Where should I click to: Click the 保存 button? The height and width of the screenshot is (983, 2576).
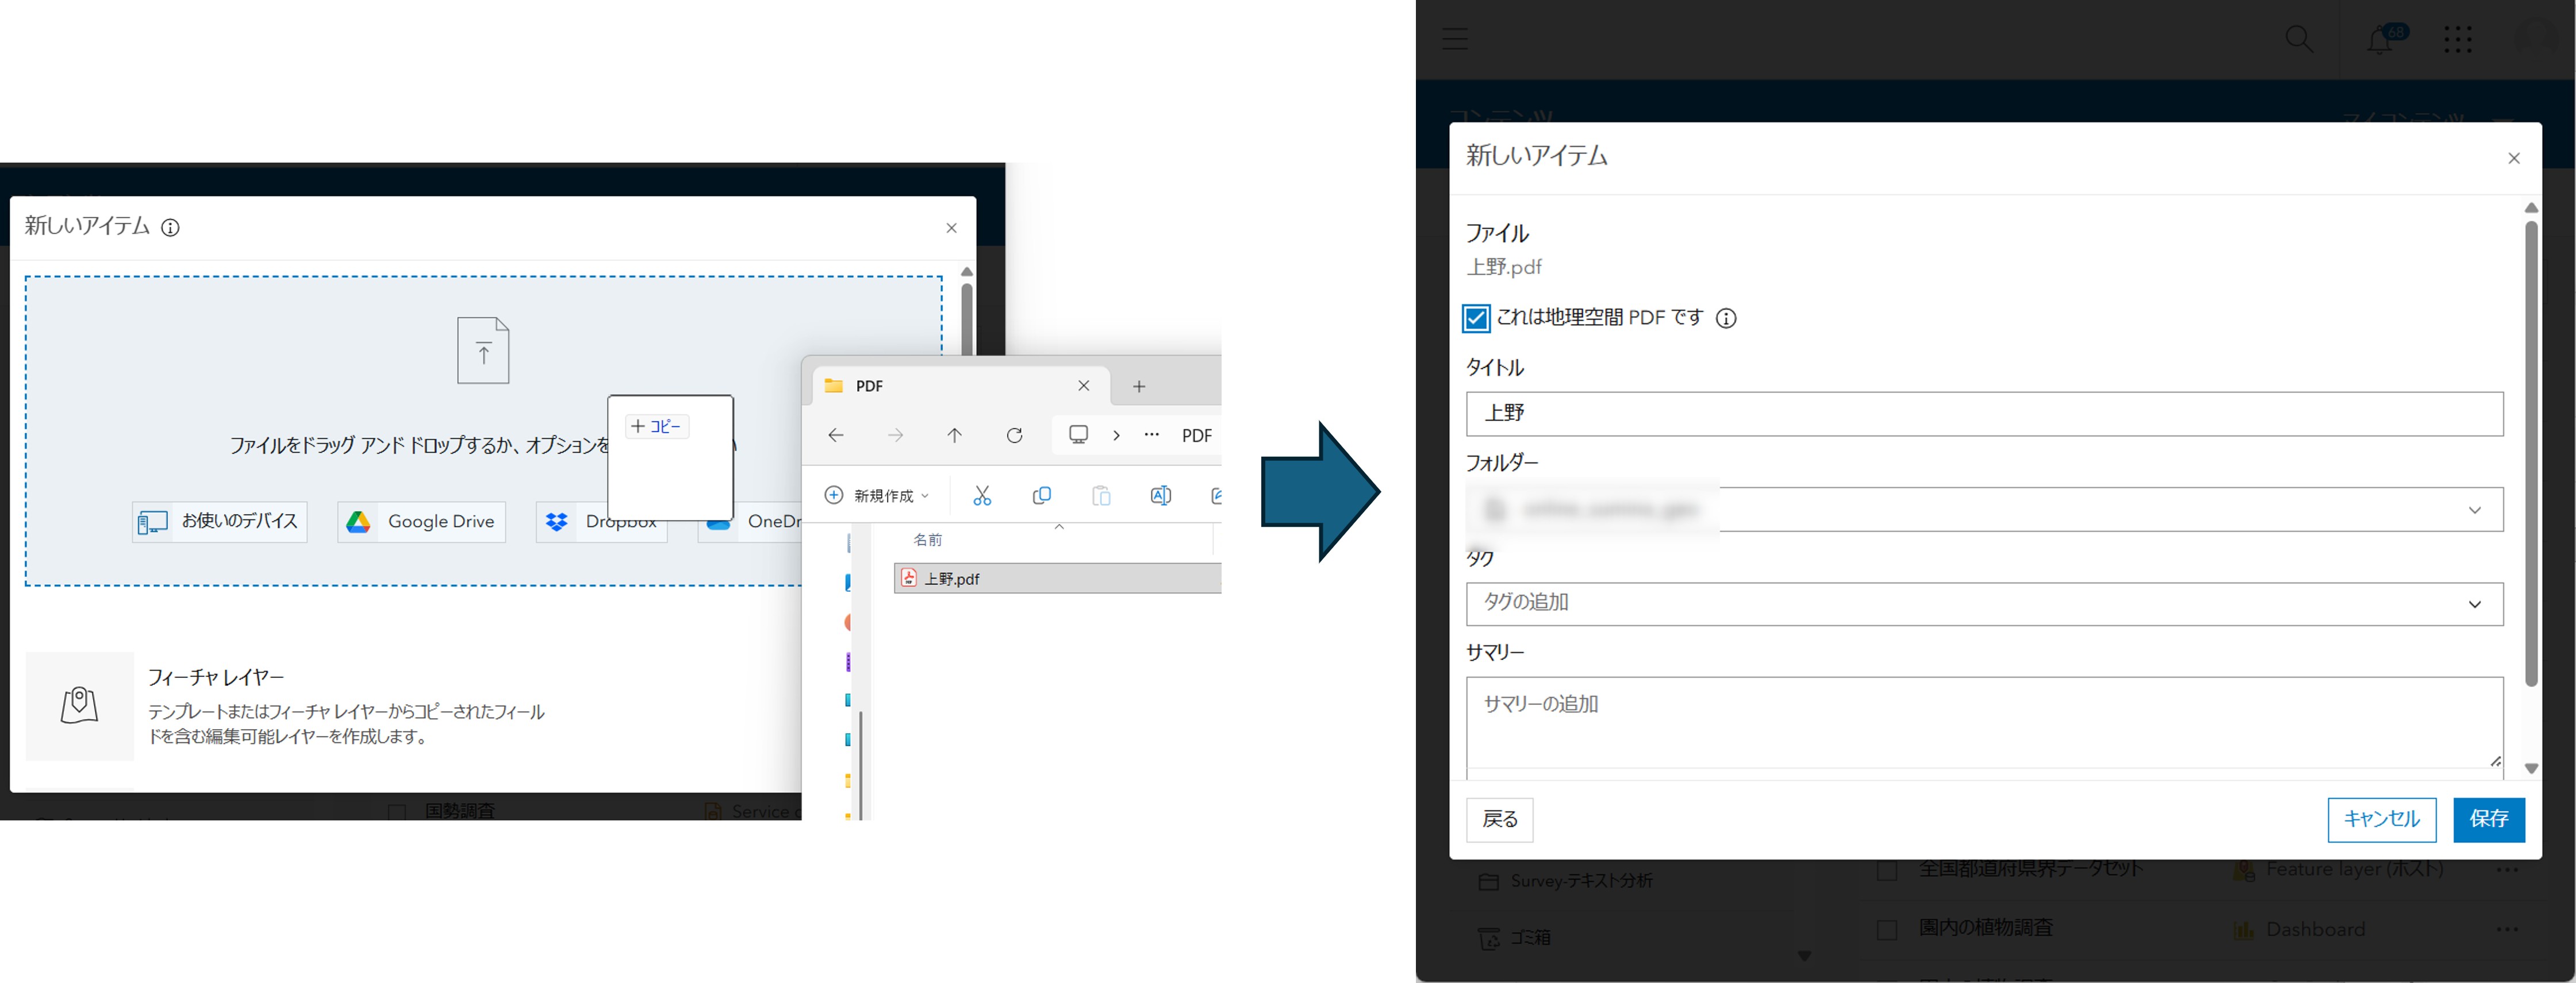2488,819
